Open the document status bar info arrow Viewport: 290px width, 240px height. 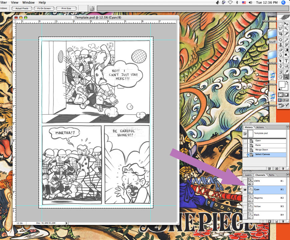tap(67, 223)
